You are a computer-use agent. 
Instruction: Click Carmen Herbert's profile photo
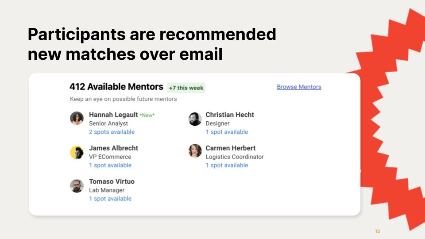(195, 151)
